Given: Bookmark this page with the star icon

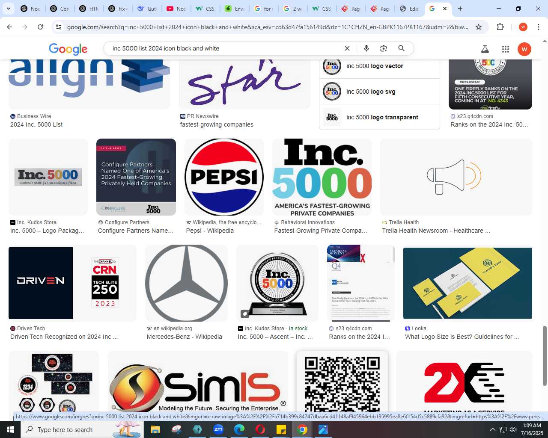Looking at the screenshot, I should click(479, 27).
